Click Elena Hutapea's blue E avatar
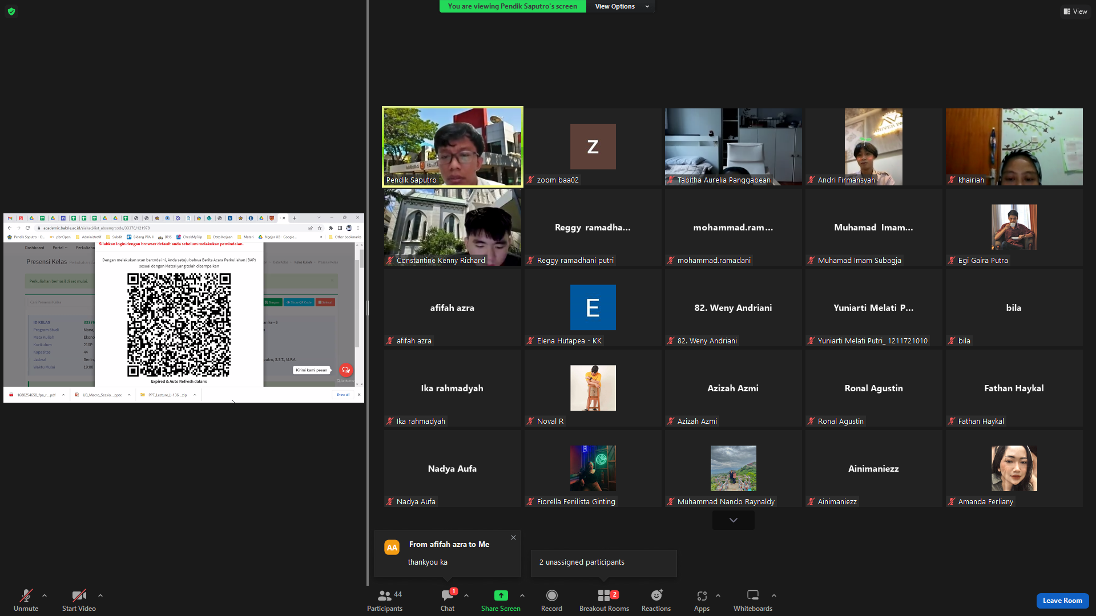Image resolution: width=1096 pixels, height=616 pixels. tap(593, 307)
